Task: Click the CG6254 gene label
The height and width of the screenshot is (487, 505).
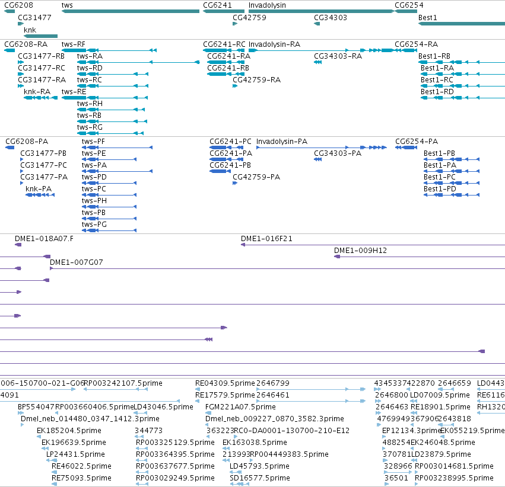Action: coord(409,5)
